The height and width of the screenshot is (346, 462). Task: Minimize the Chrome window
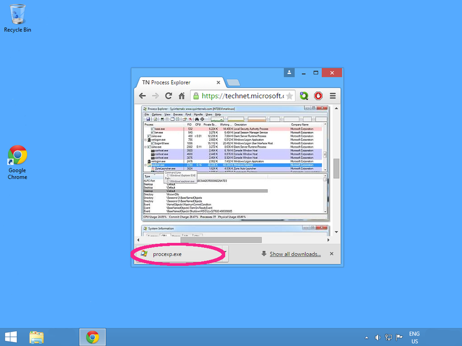point(304,73)
